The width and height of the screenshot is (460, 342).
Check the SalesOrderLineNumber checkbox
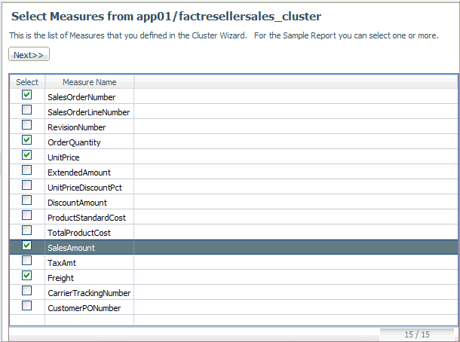coord(26,110)
